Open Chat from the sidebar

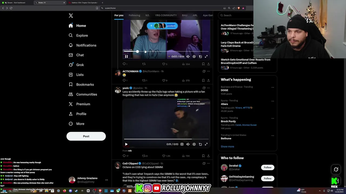[x=76, y=55]
